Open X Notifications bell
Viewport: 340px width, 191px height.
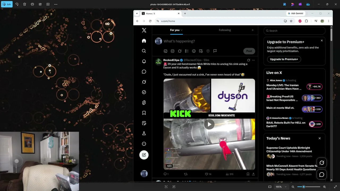144,61
